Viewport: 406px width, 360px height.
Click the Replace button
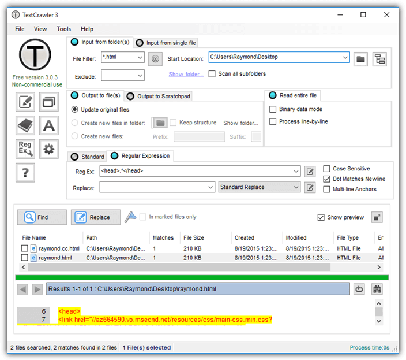point(96,217)
